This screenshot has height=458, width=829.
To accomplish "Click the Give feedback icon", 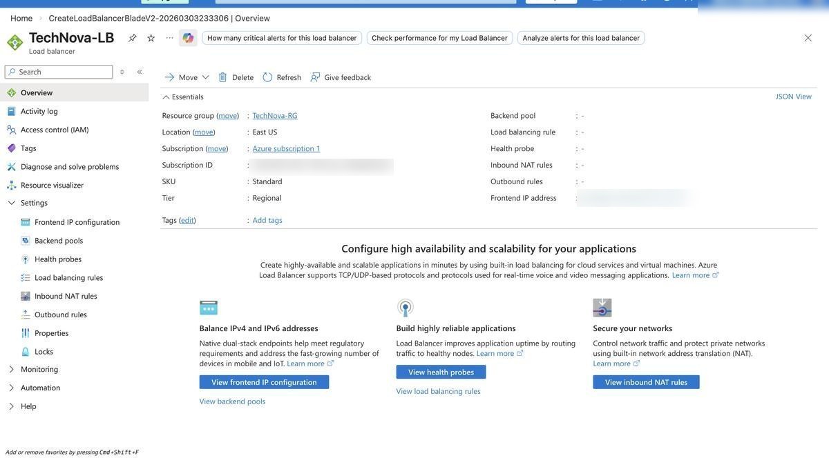I will pos(316,77).
